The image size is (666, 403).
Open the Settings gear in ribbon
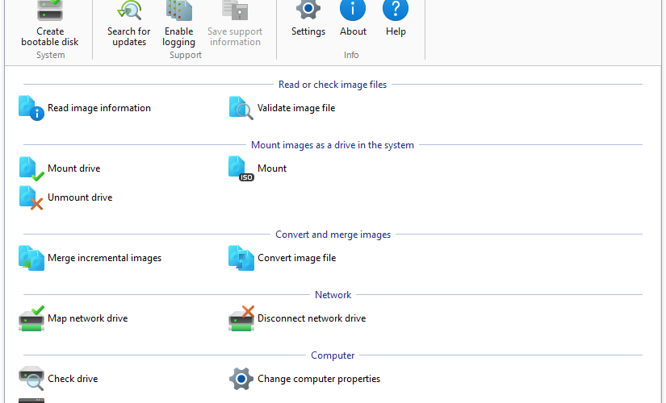308,10
